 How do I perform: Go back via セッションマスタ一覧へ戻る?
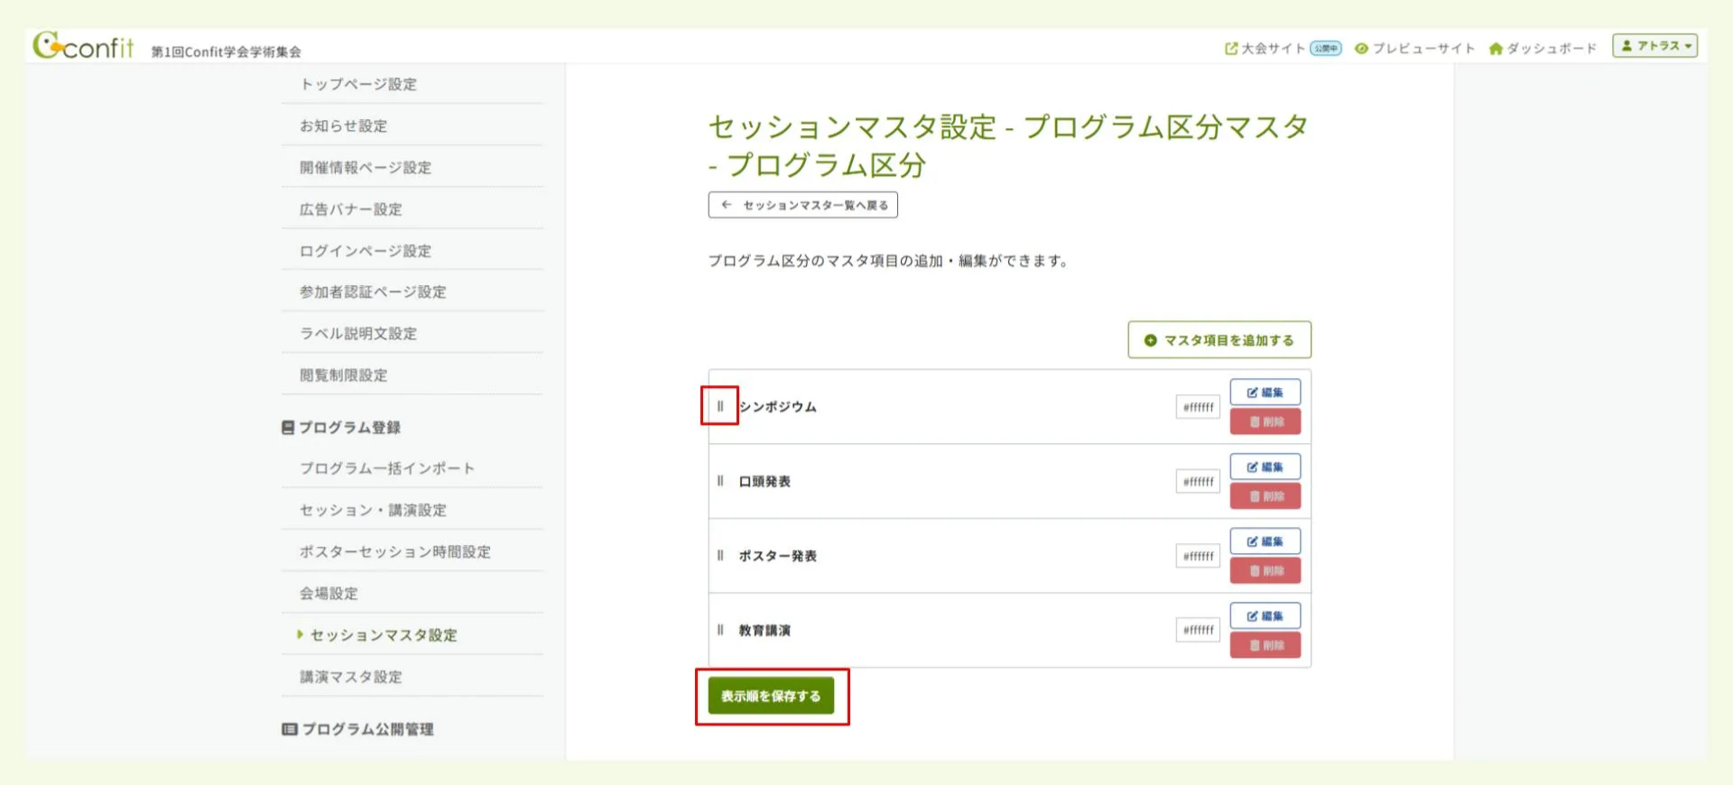(802, 205)
